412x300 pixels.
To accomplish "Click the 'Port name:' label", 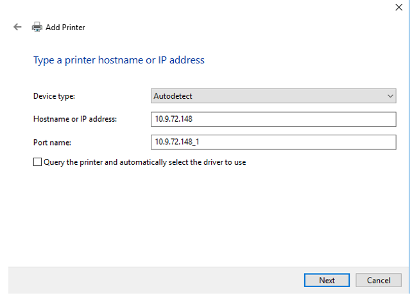I will [51, 142].
